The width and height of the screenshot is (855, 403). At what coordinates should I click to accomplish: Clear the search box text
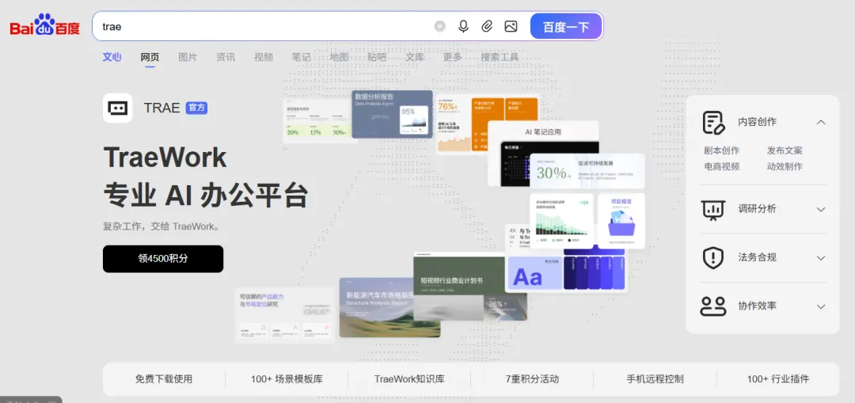tap(439, 26)
